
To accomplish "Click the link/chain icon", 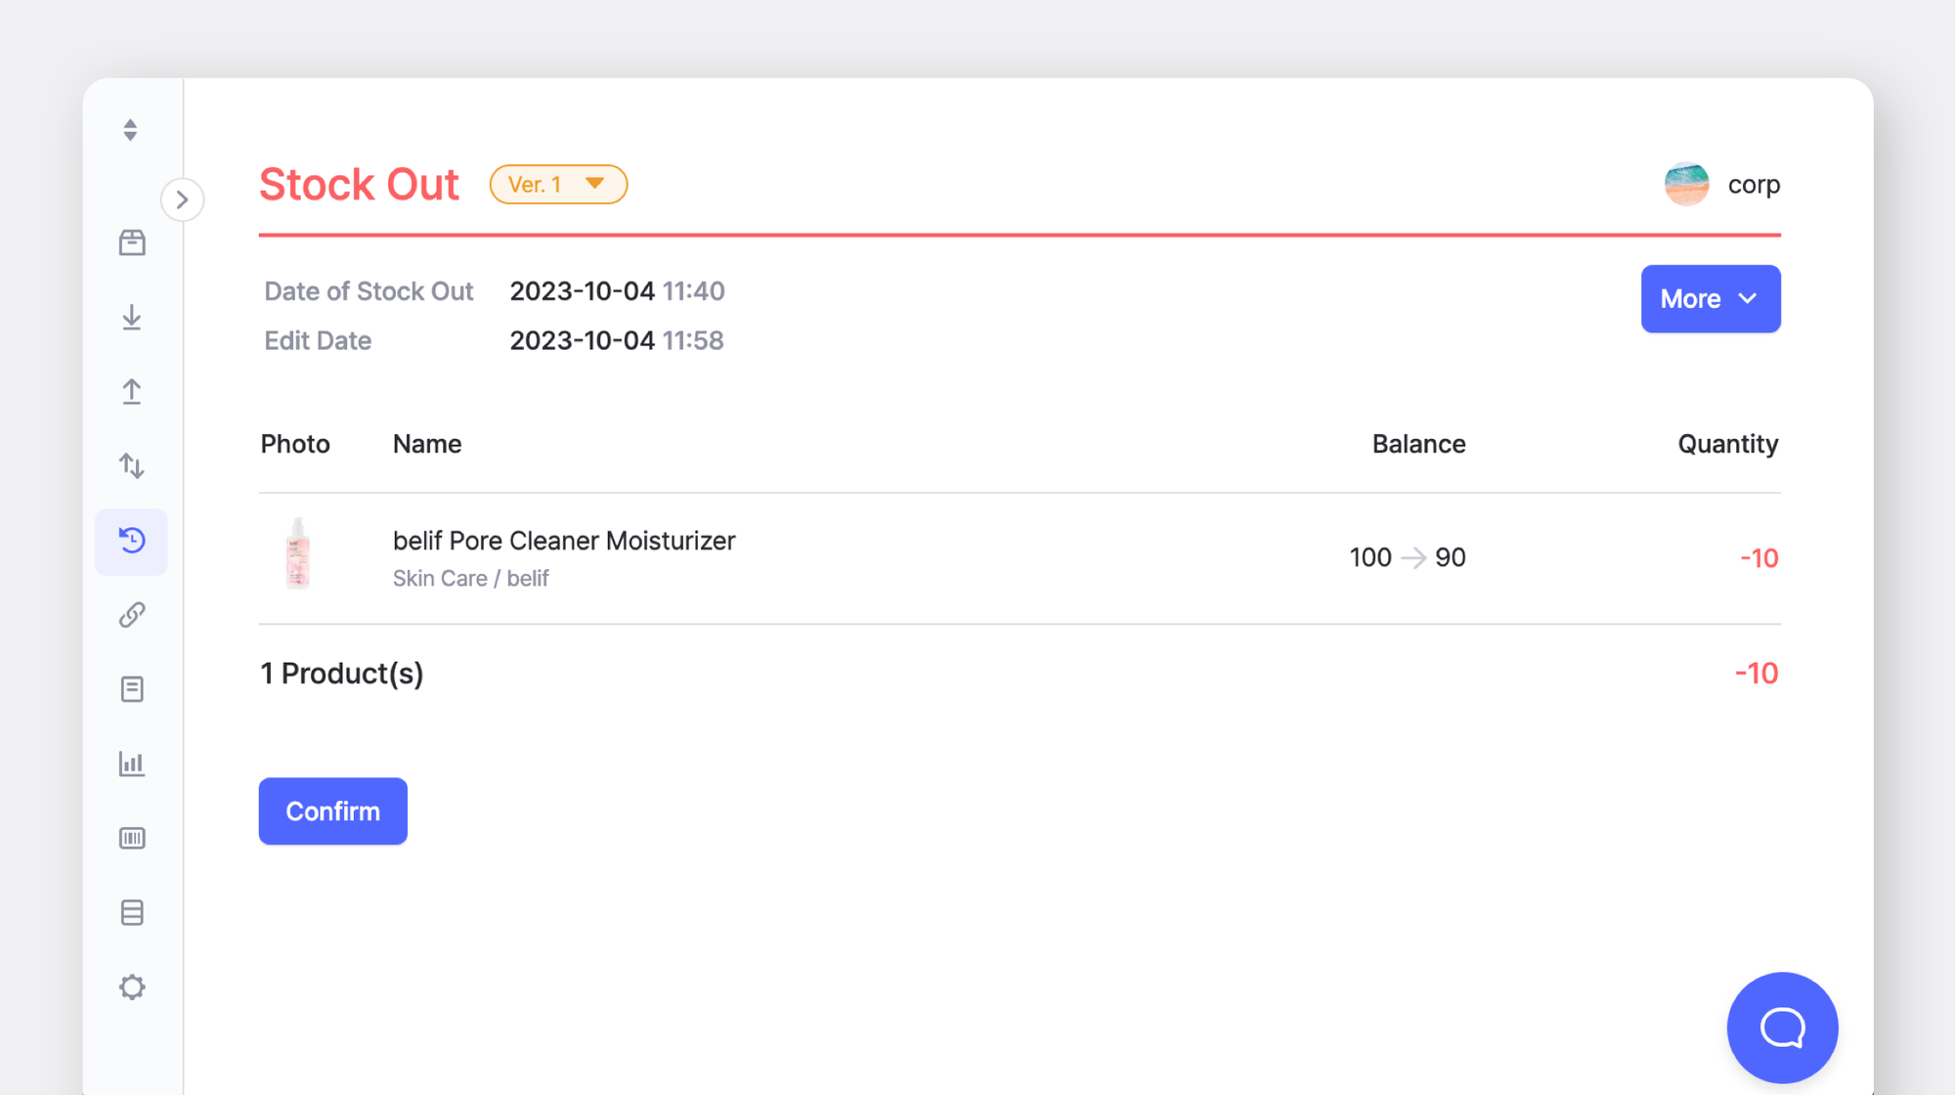I will point(130,615).
